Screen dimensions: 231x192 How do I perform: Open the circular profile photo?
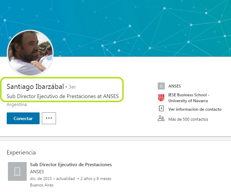click(x=30, y=53)
